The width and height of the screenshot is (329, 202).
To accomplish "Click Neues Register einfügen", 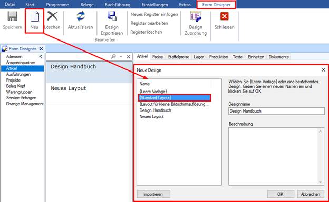I will 154,14.
